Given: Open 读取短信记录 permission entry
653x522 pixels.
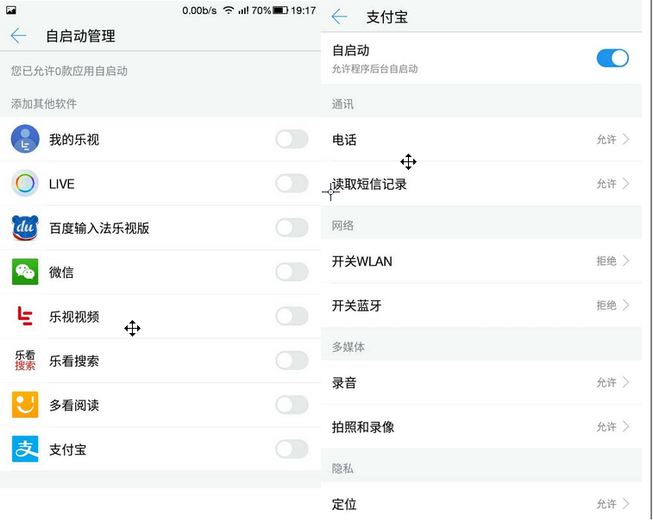Looking at the screenshot, I should 481,184.
